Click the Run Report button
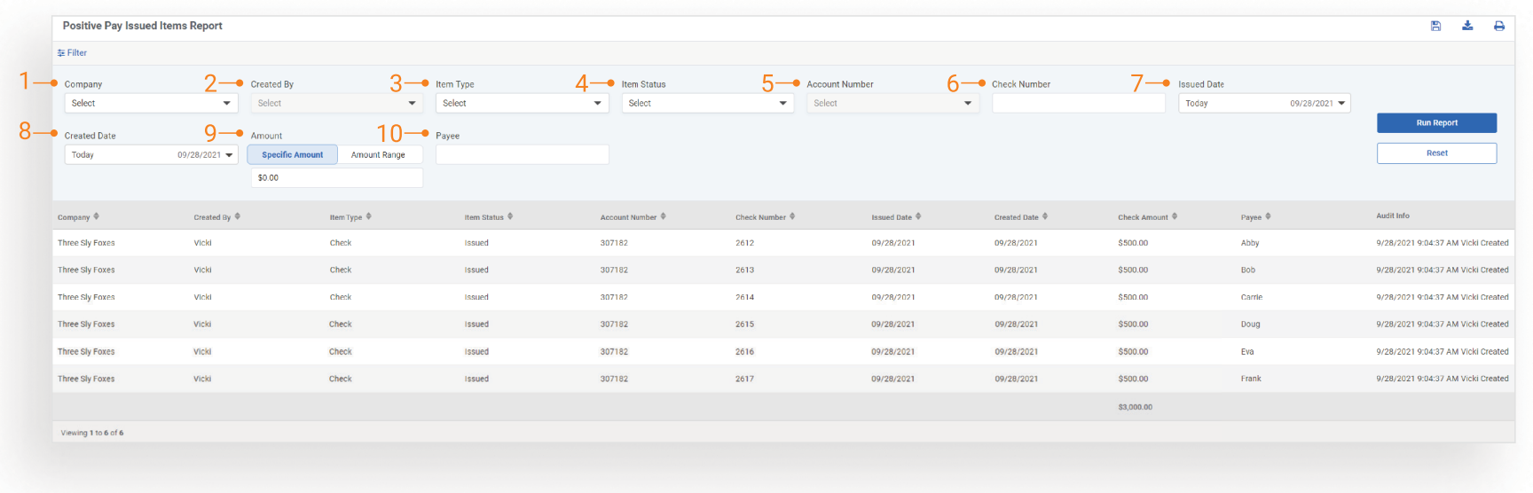This screenshot has width=1533, height=493. tap(1436, 123)
